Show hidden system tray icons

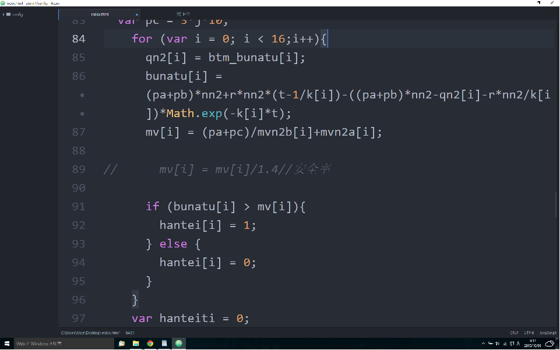point(483,344)
